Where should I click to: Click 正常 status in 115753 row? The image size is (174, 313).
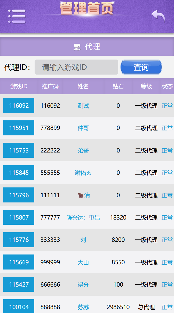pyautogui.click(x=167, y=150)
